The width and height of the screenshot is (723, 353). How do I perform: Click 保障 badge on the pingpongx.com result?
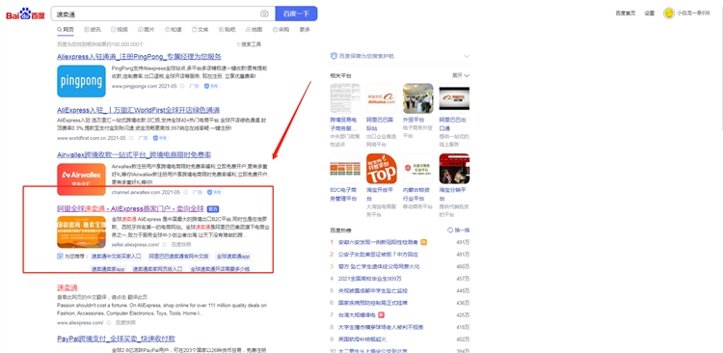(213, 86)
